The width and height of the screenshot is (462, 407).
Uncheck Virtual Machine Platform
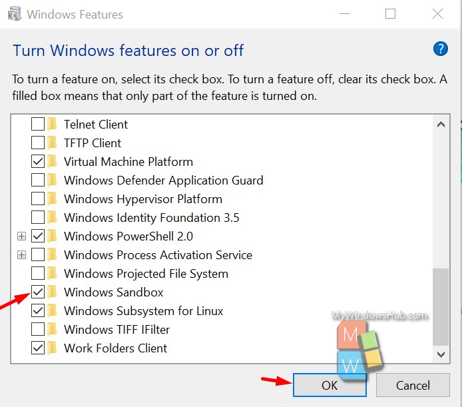tap(38, 161)
